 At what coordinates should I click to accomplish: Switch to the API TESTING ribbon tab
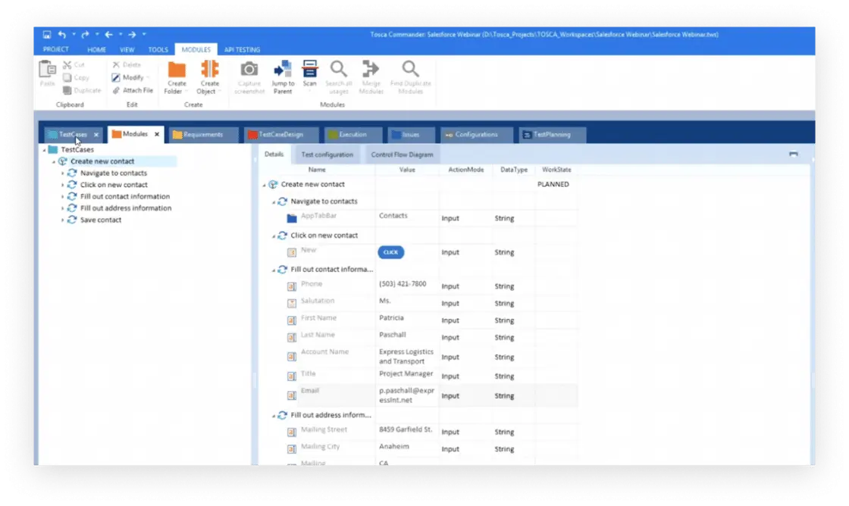tap(242, 48)
